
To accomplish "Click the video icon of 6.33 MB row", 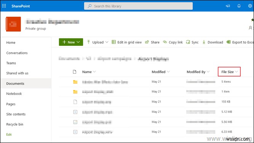I will click(75, 132).
